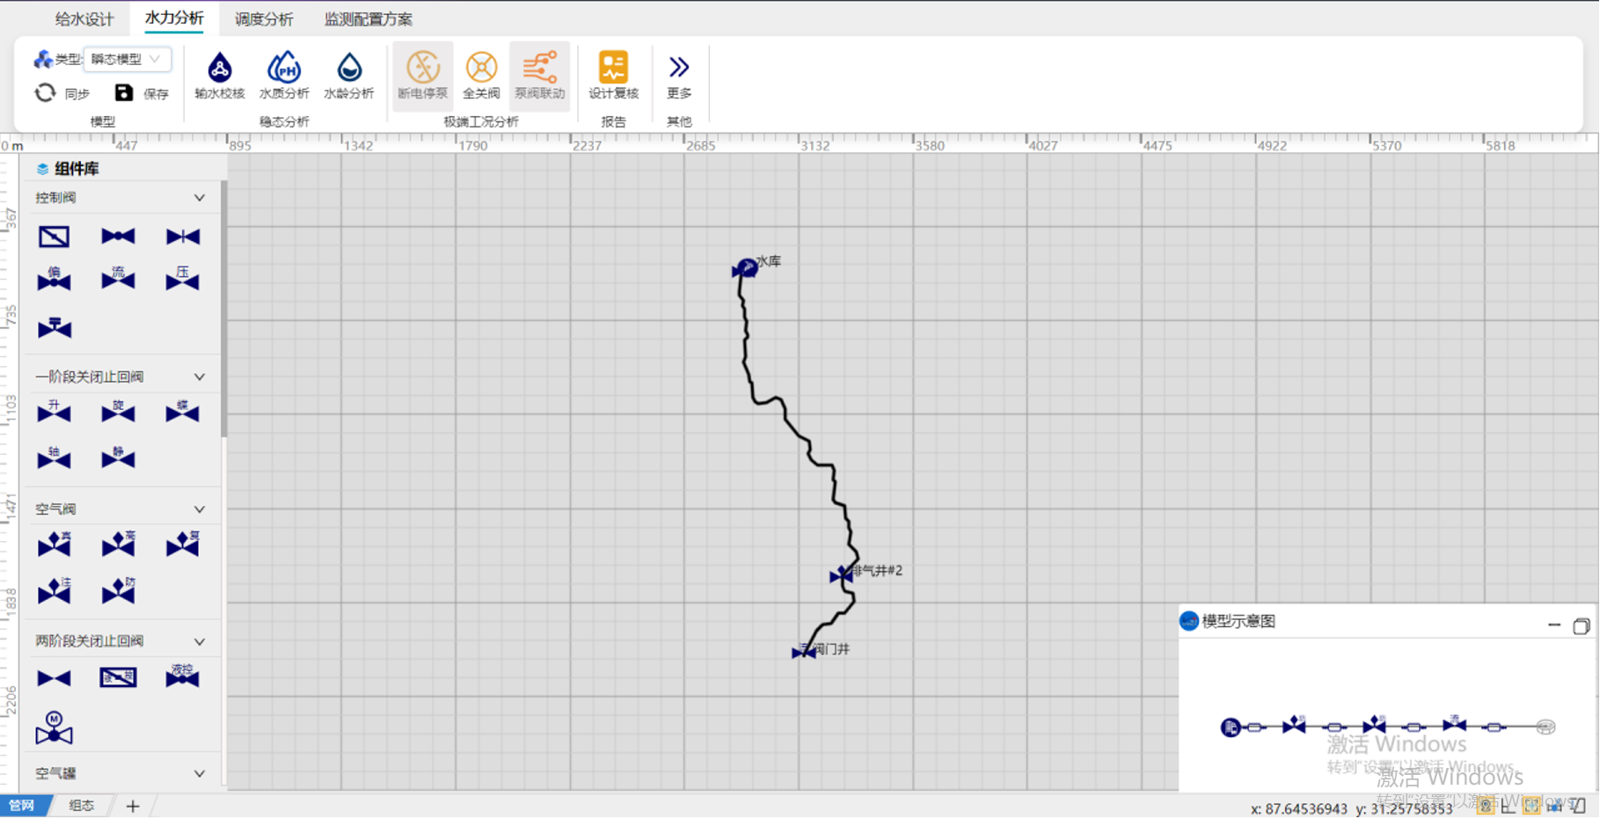The height and width of the screenshot is (819, 1600).
Task: Open the 类型 model type dropdown
Action: coord(128,59)
